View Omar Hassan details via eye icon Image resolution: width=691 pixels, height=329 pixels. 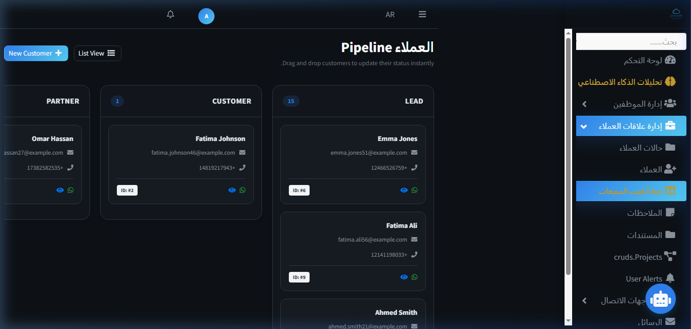[60, 190]
